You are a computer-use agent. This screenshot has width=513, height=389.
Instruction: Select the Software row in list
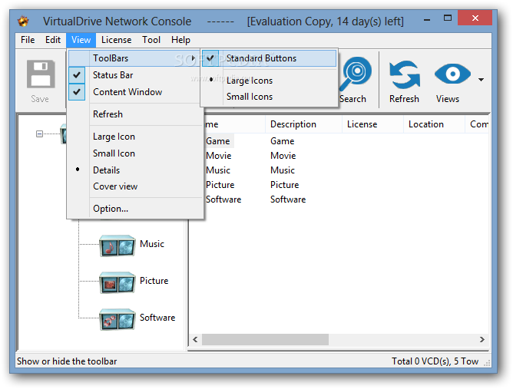pyautogui.click(x=223, y=199)
